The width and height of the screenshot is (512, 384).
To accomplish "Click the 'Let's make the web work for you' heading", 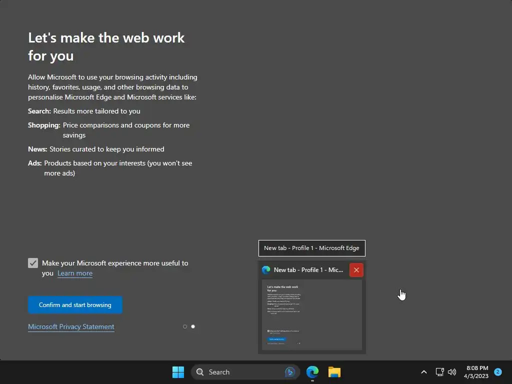I will 106,46.
